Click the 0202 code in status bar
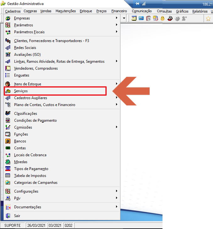This screenshot has height=229, width=213. pyautogui.click(x=68, y=226)
